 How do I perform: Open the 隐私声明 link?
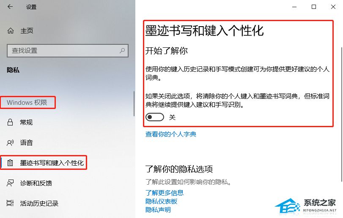[x=158, y=210]
